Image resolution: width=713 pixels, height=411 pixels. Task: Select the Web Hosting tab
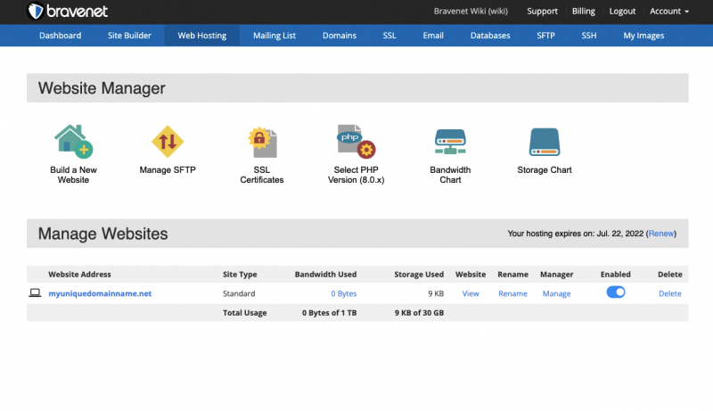pyautogui.click(x=202, y=36)
